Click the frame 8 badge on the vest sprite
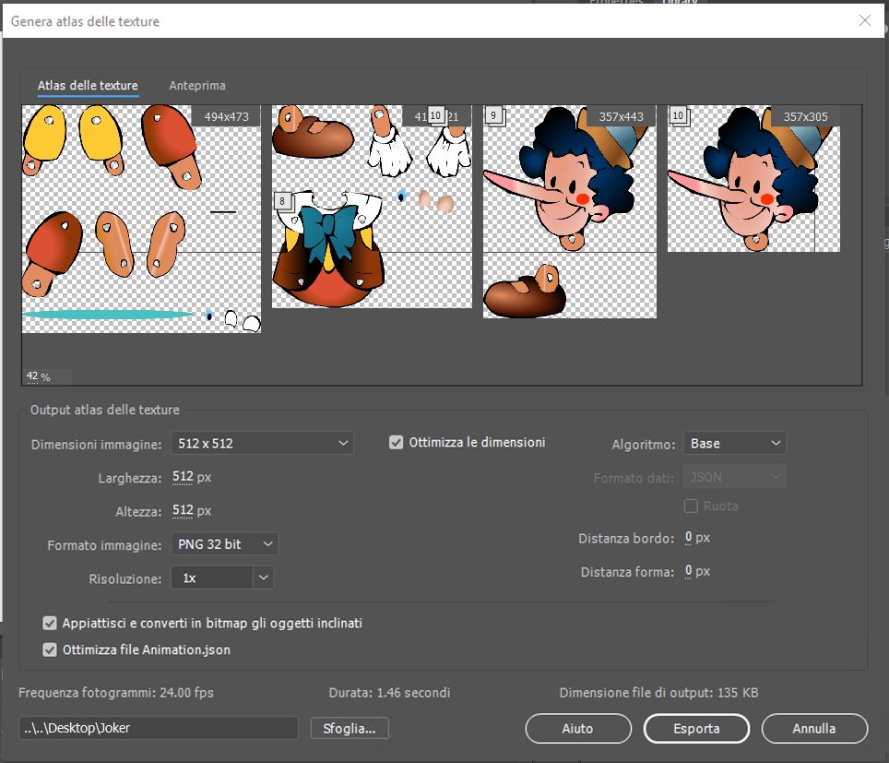889x763 pixels. coord(282,200)
